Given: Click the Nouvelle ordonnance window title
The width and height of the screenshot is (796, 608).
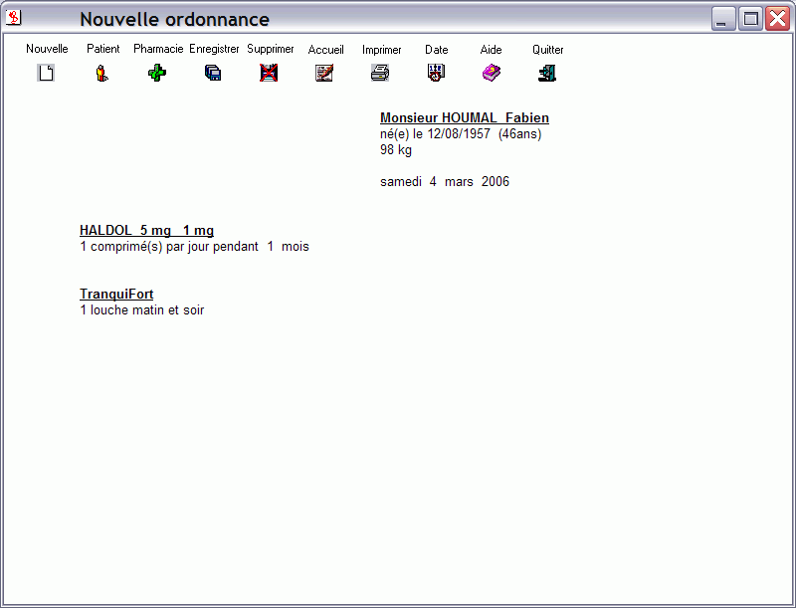Looking at the screenshot, I should click(x=174, y=19).
